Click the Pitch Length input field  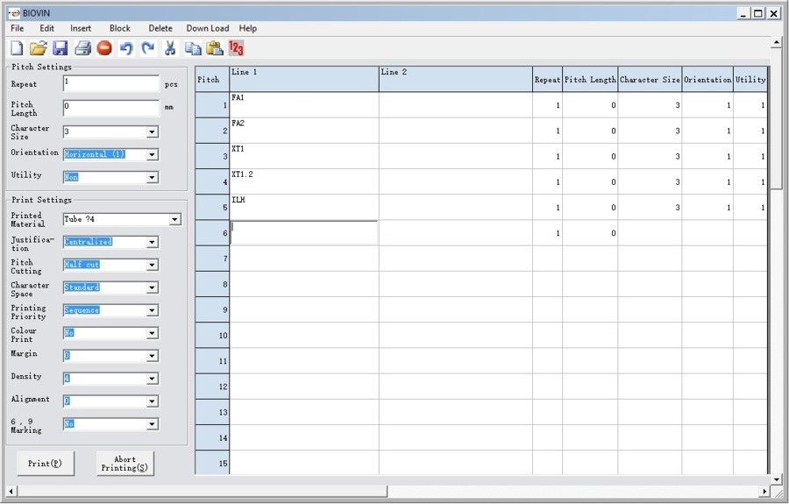point(111,108)
